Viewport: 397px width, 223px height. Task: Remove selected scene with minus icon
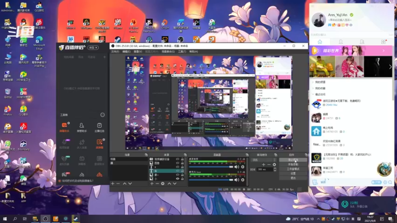click(118, 183)
